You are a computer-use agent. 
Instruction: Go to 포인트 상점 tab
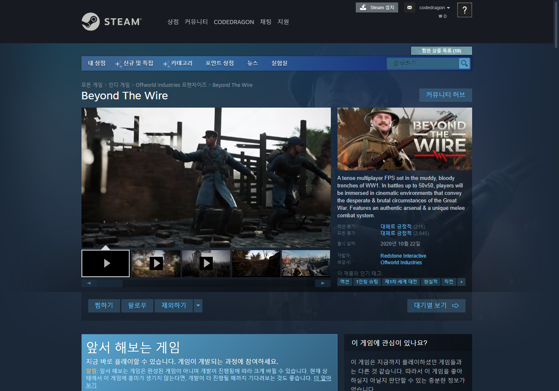[219, 63]
